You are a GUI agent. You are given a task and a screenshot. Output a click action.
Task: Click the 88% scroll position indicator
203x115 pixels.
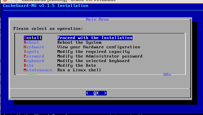tap(167, 74)
